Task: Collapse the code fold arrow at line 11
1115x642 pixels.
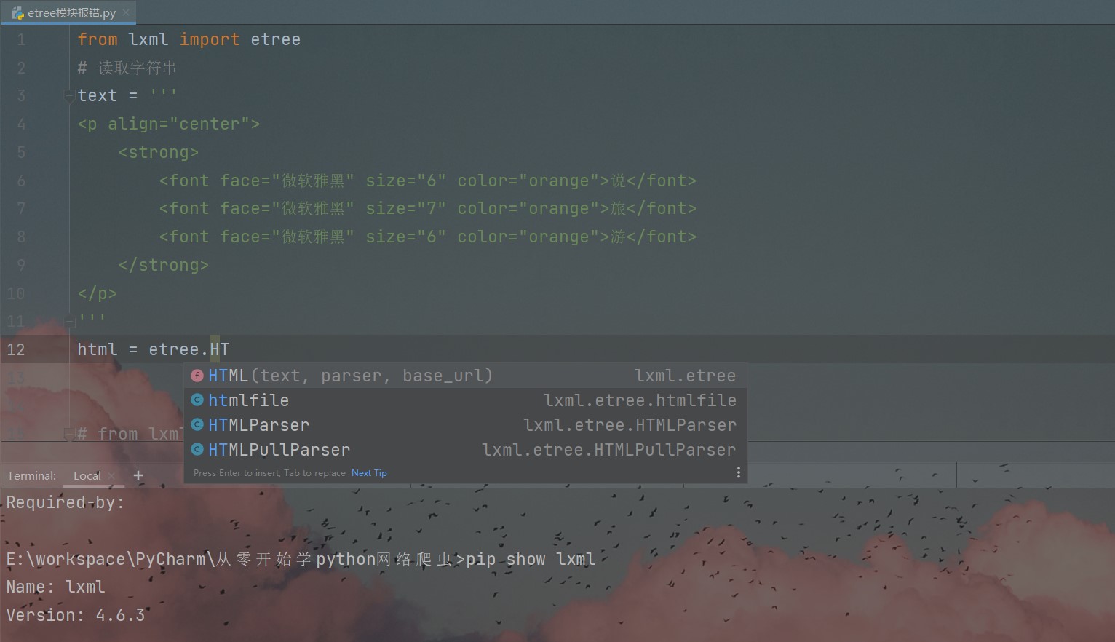Action: 68,321
